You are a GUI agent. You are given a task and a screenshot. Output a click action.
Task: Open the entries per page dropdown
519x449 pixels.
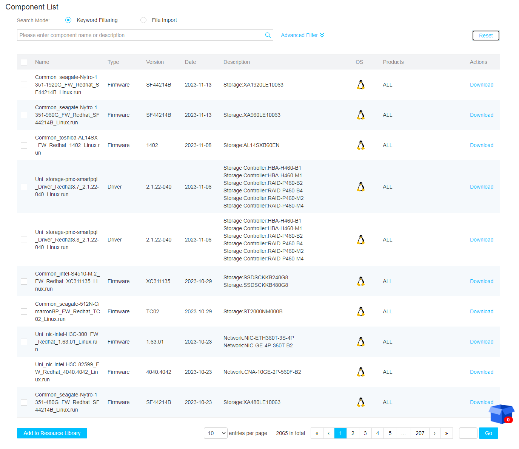point(216,433)
